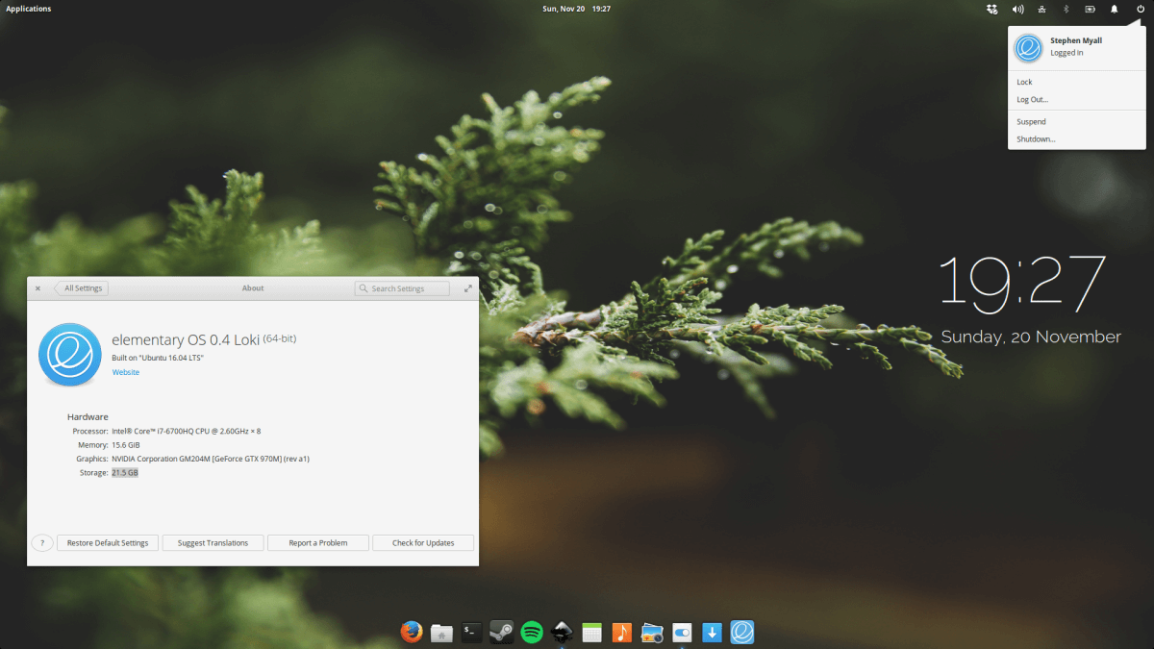The height and width of the screenshot is (649, 1154).
Task: Click the Check for Updates button
Action: pyautogui.click(x=423, y=543)
